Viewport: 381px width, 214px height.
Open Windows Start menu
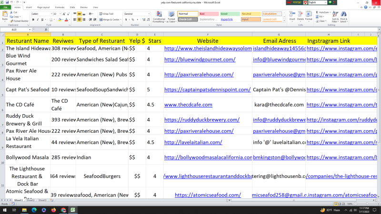click(x=4, y=210)
